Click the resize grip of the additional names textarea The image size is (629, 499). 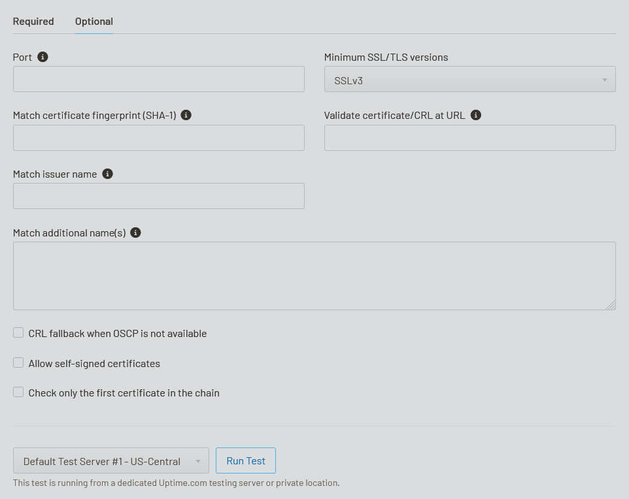tap(612, 306)
